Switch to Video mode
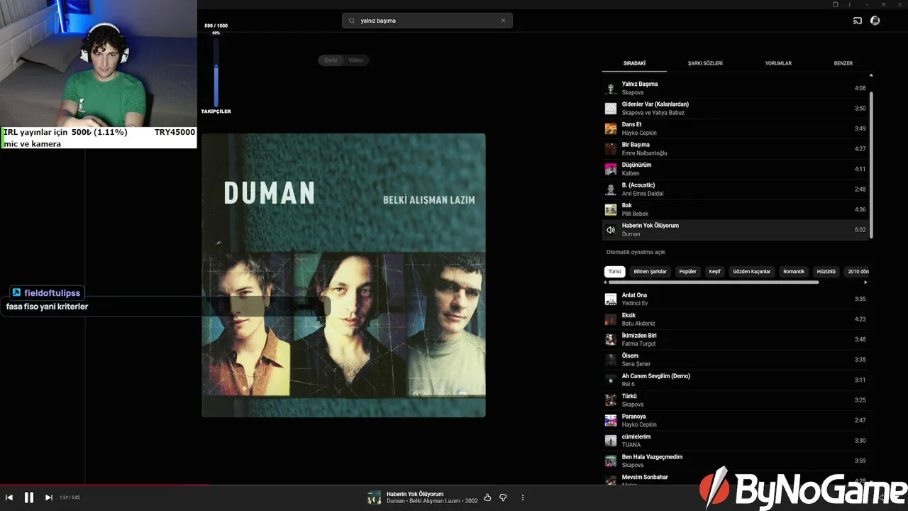The width and height of the screenshot is (908, 511). (356, 60)
